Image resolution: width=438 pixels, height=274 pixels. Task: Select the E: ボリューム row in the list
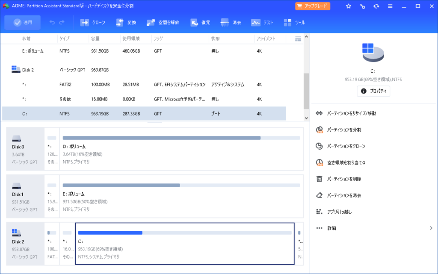click(x=144, y=51)
